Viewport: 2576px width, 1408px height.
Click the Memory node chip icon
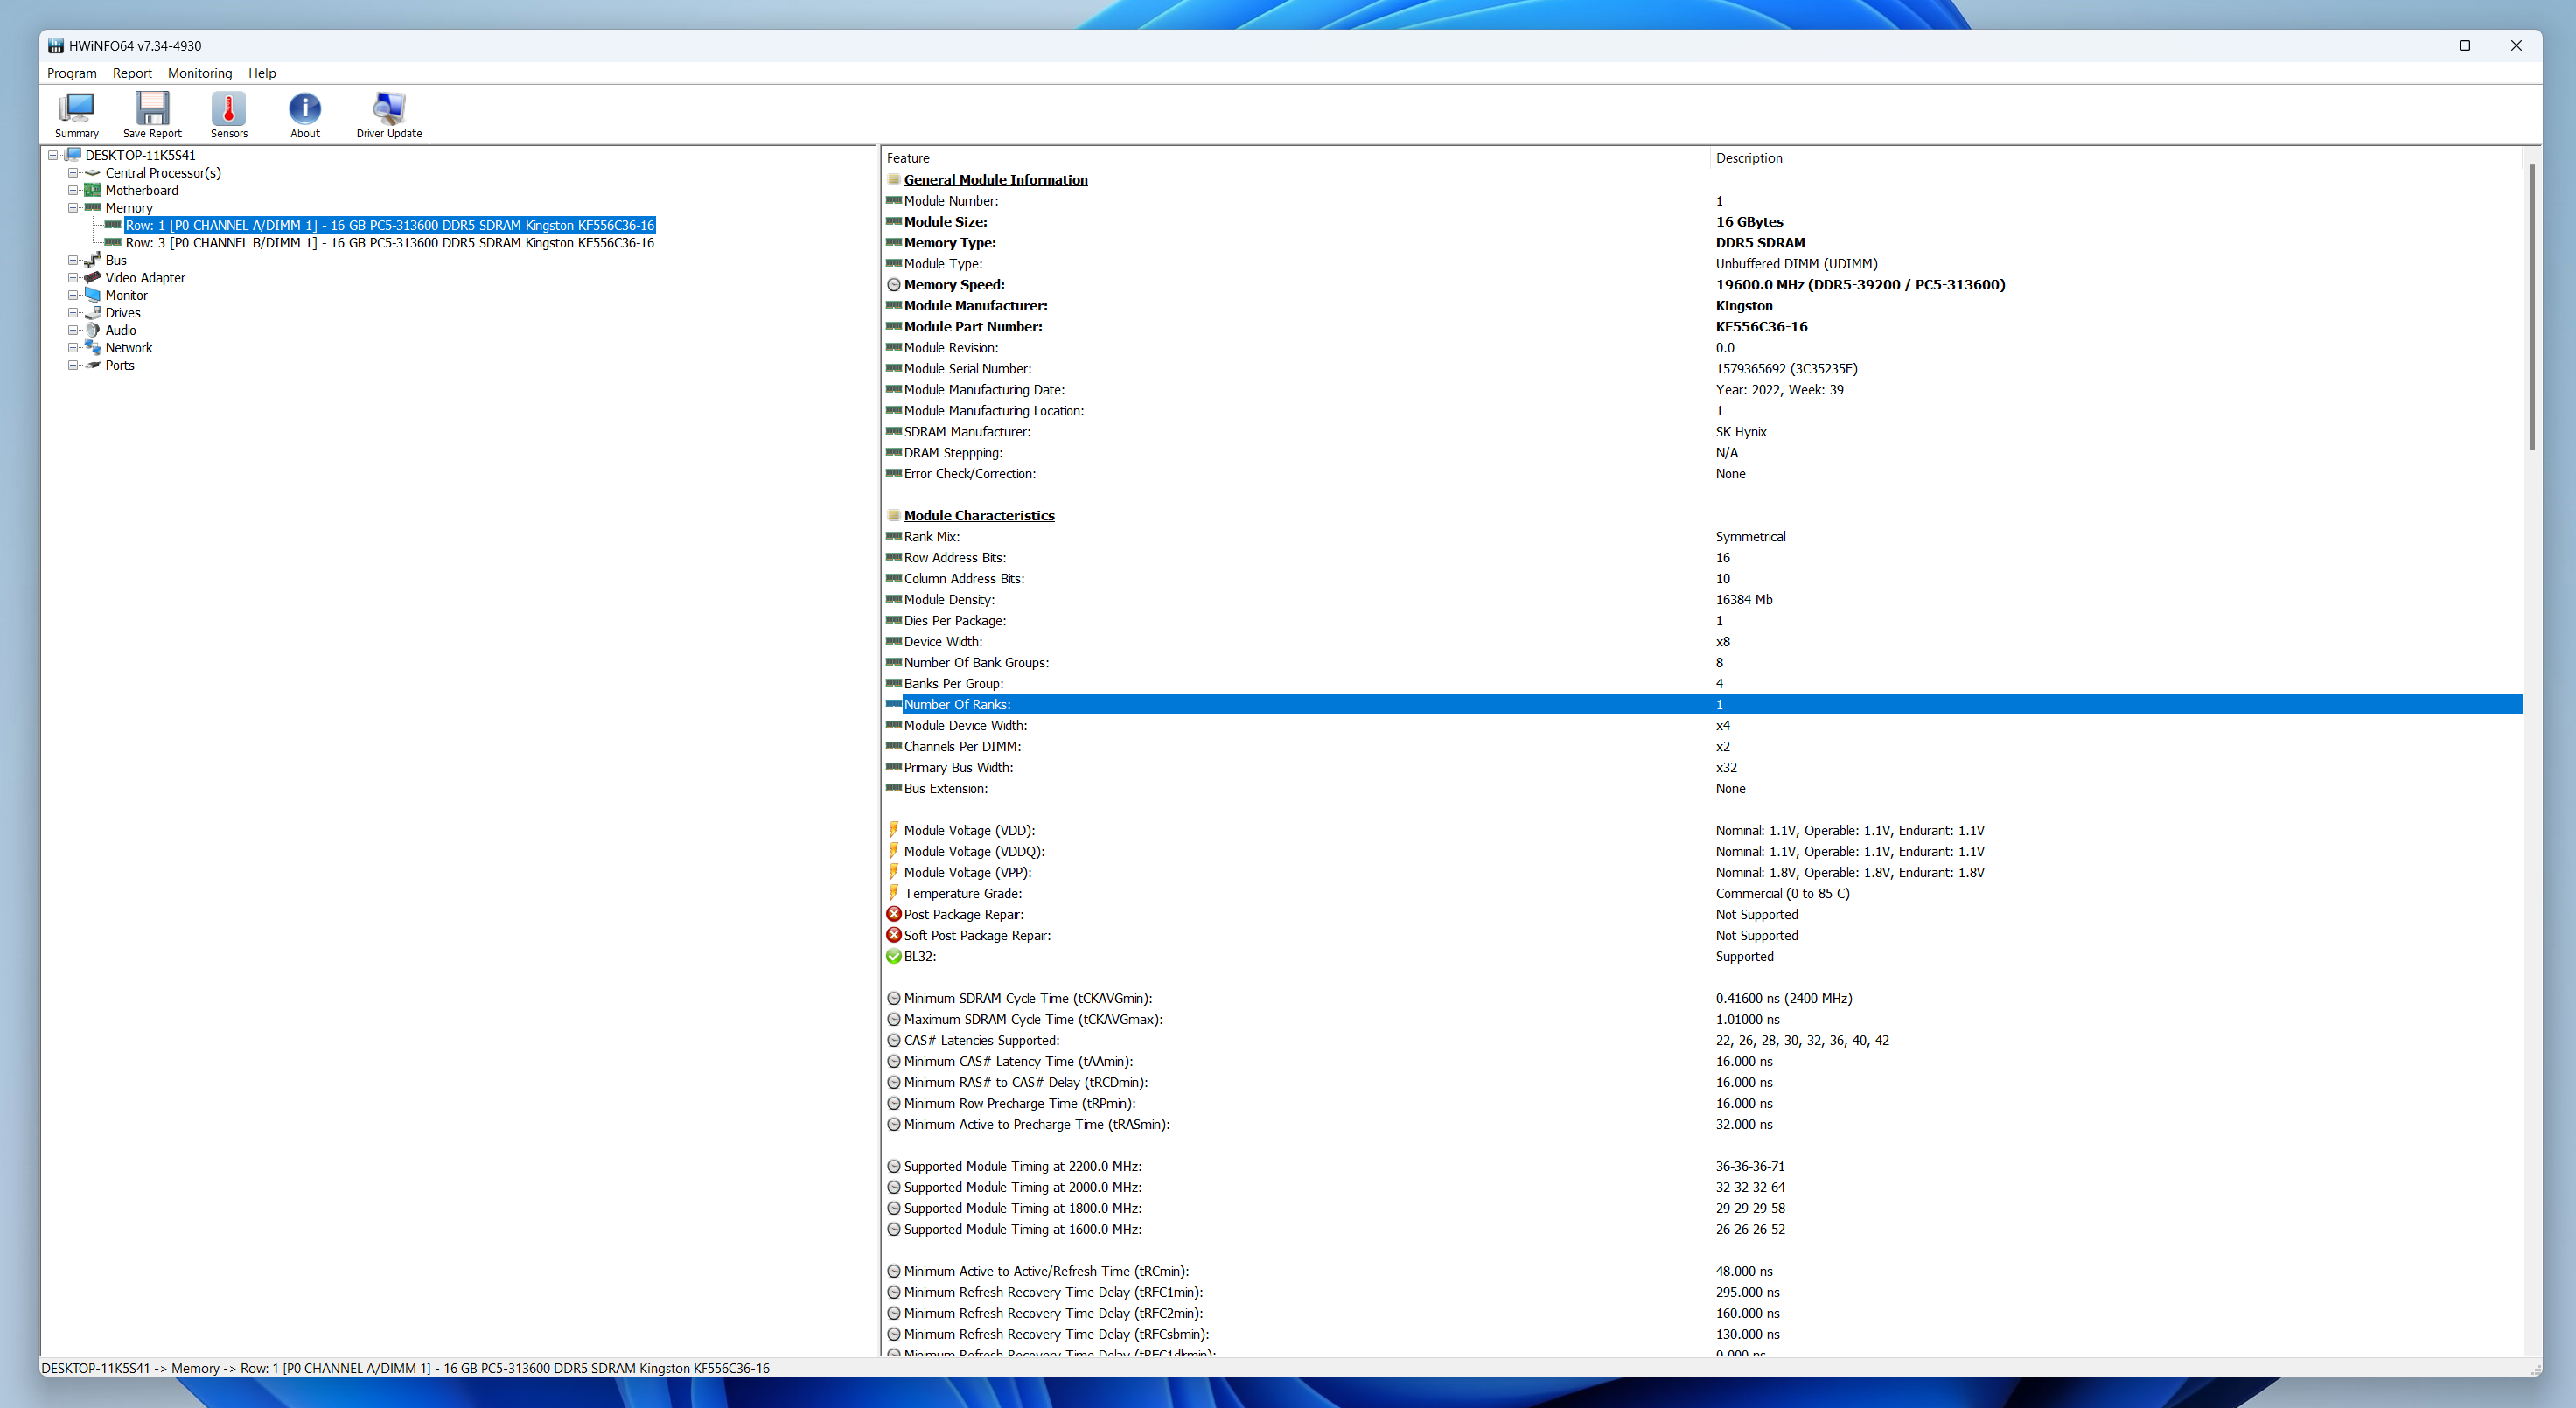pyautogui.click(x=93, y=208)
